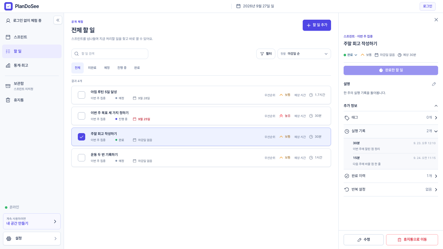Uncheck the 주말 회고 작성하기 checkbox

[82, 137]
